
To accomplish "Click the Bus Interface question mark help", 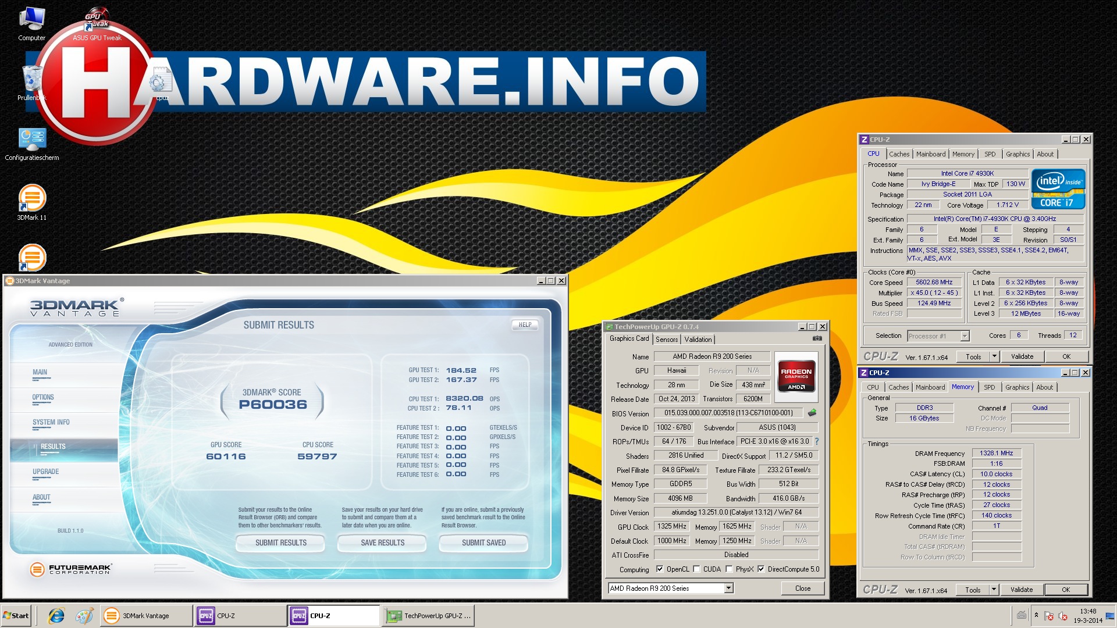I will (817, 441).
